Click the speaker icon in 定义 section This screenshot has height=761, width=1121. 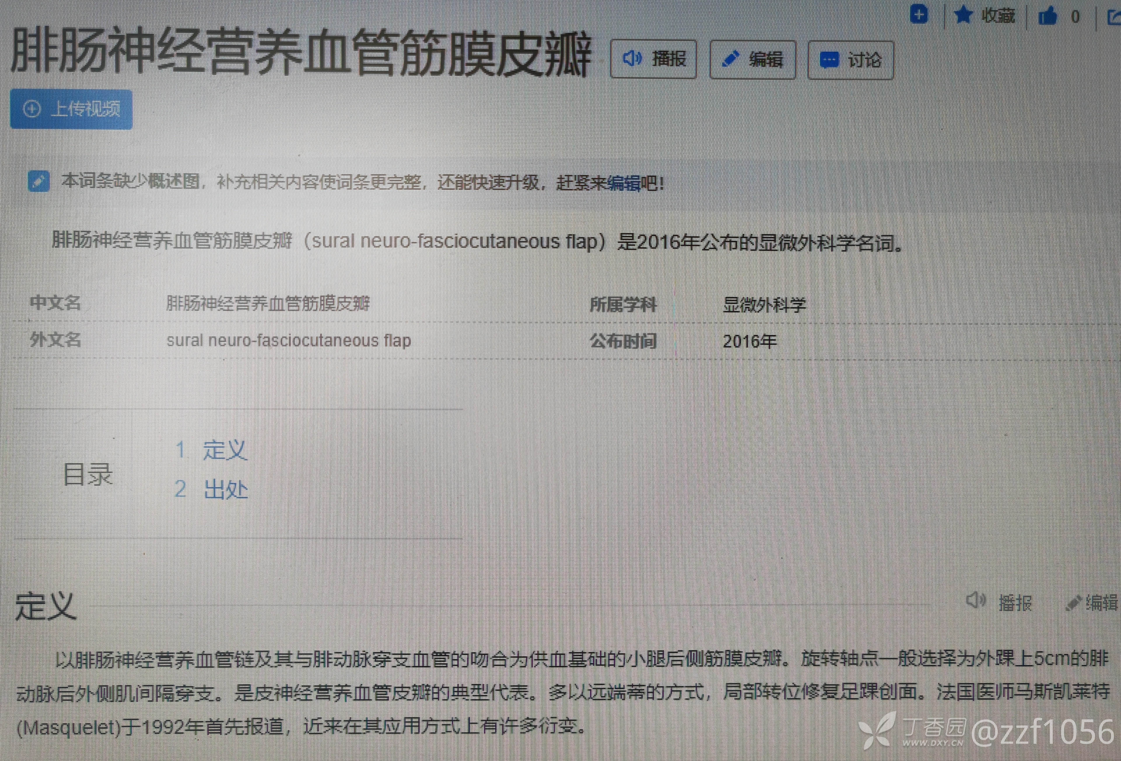[x=975, y=601]
